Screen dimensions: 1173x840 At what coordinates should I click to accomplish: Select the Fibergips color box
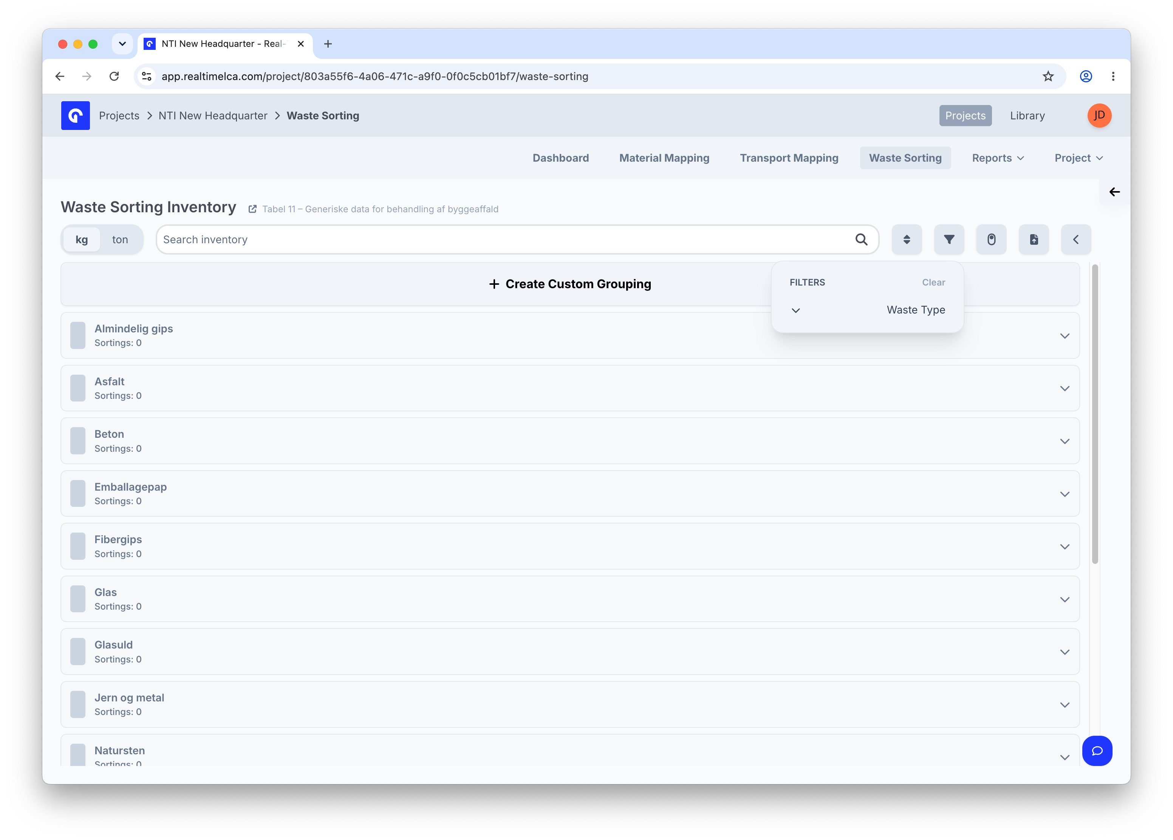coord(77,547)
